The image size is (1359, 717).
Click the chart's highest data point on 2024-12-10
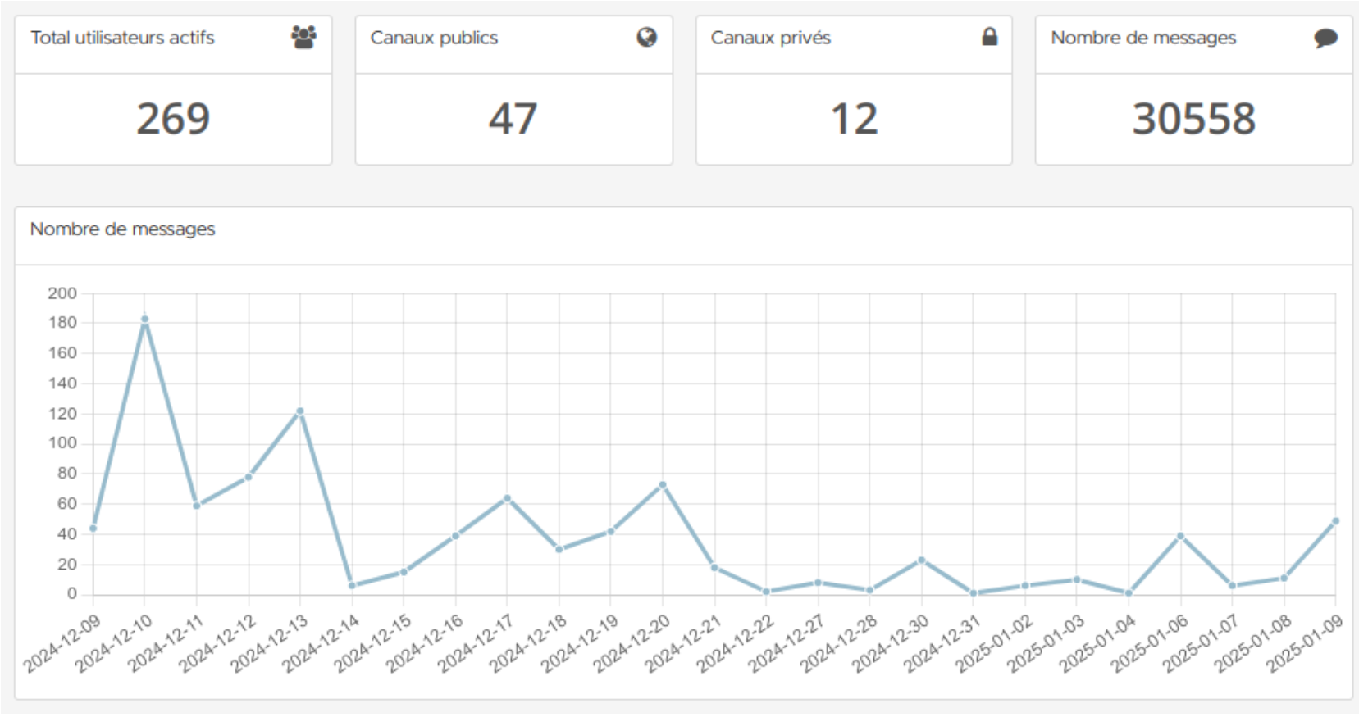144,320
